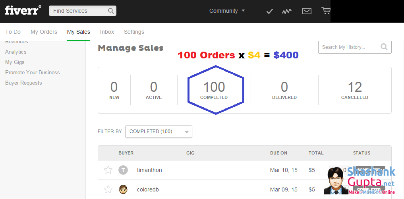Viewport: 404px width, 199px height.
Task: Click the GIG column header
Action: 190,153
